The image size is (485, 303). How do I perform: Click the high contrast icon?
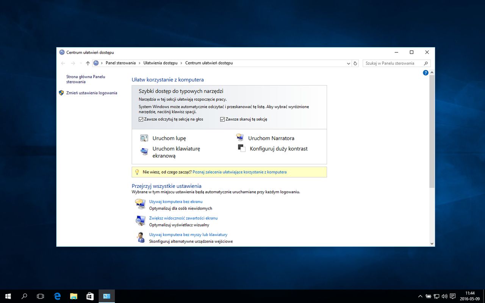242,148
